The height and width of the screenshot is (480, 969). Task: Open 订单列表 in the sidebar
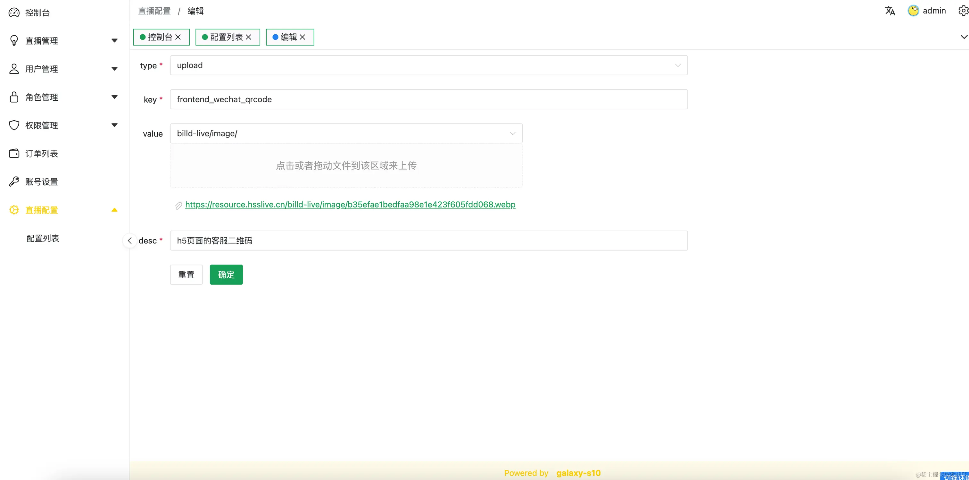pos(41,154)
